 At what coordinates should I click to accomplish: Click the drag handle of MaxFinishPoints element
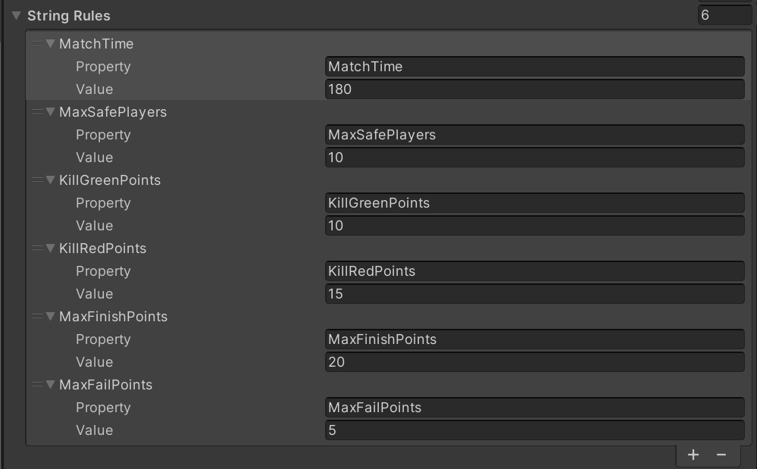tap(37, 317)
